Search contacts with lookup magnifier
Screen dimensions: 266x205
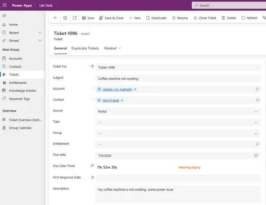tap(257, 100)
